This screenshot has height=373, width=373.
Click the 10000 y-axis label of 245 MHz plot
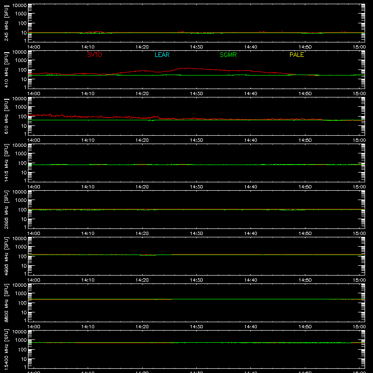[x=20, y=6]
